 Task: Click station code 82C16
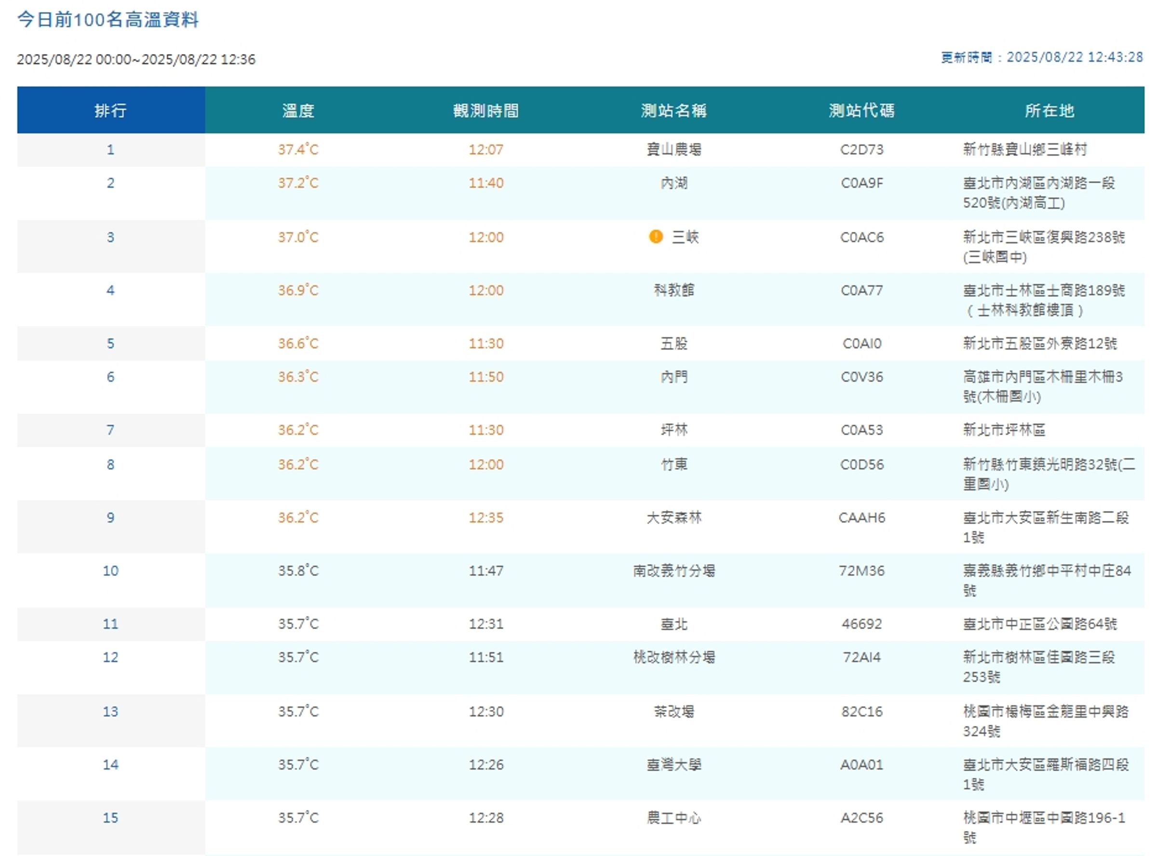pyautogui.click(x=861, y=711)
